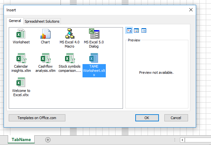The image size is (211, 145).
Task: Close the Insert dialog
Action: (191, 10)
